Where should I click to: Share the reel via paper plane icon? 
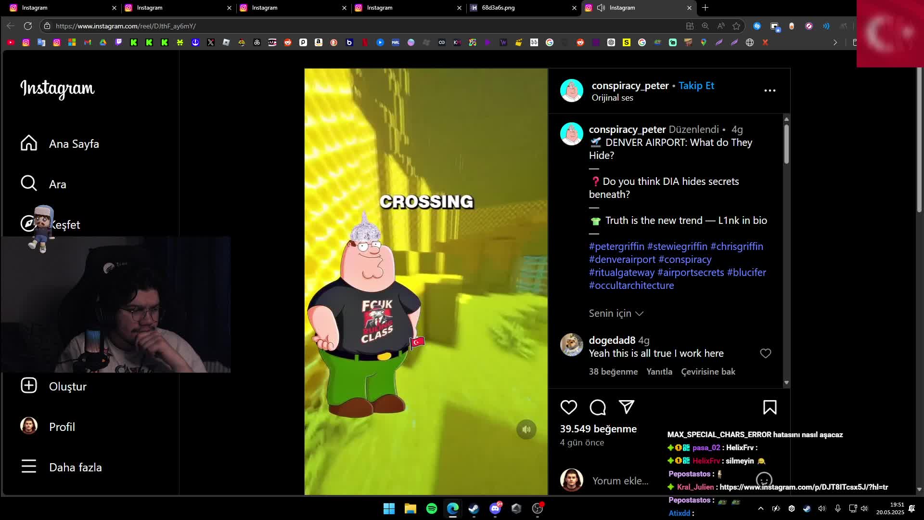click(627, 407)
